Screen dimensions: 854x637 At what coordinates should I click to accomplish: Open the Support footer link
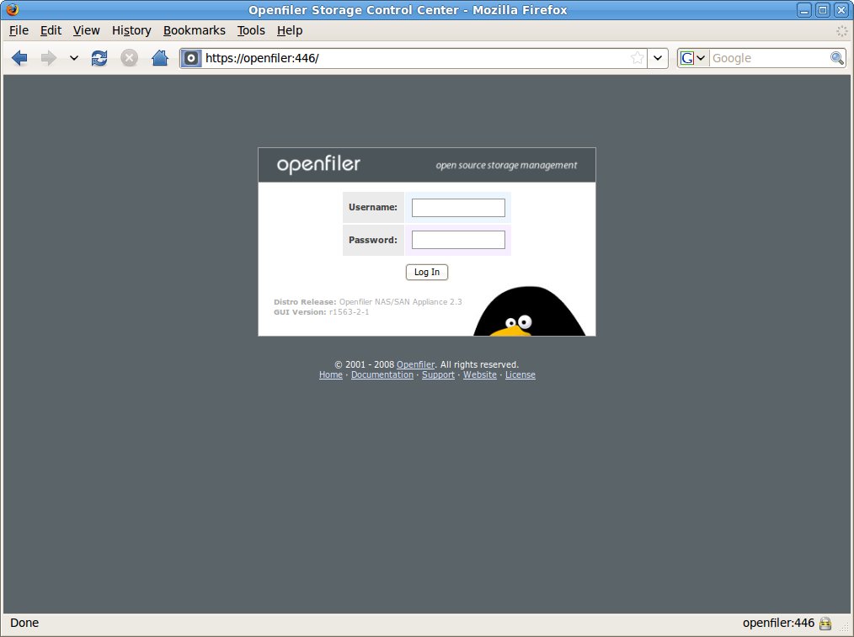click(438, 374)
